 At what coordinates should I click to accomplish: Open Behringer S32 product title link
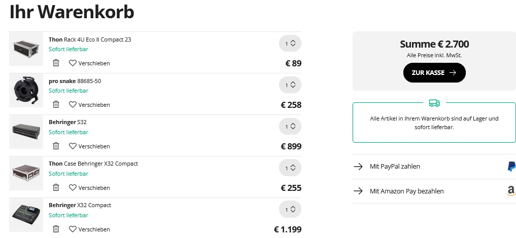pos(67,123)
